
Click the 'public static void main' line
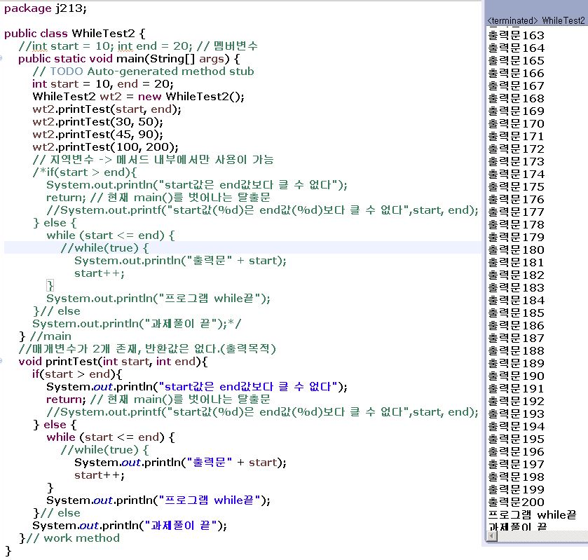coord(129,58)
